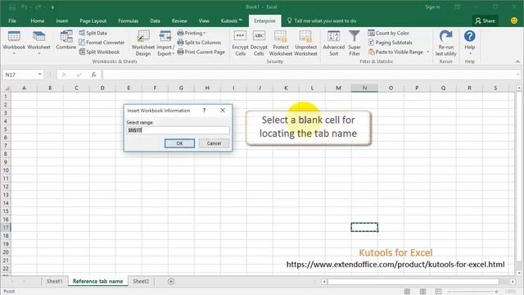Click the Undo icon
This screenshot has width=524, height=295.
[24, 7]
